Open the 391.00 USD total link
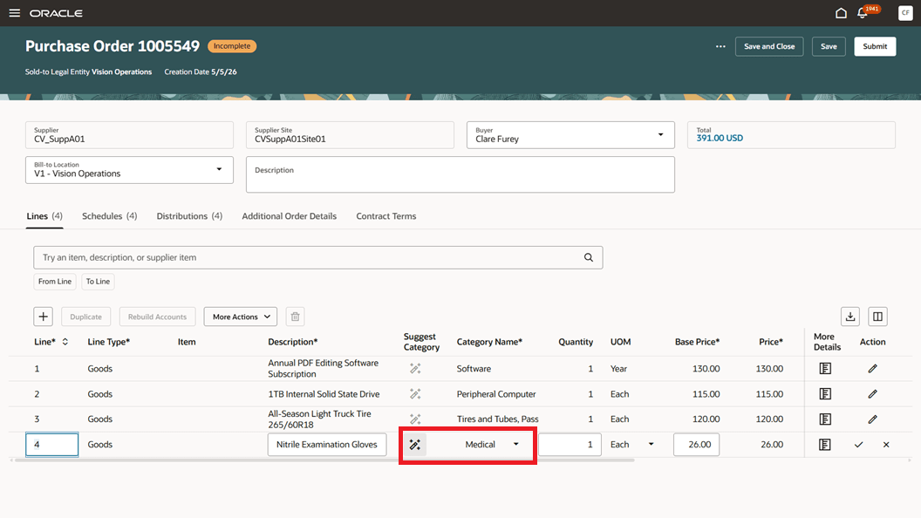Viewport: 921px width, 518px height. (720, 138)
